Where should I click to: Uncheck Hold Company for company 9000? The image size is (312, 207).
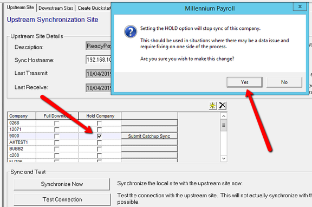[99, 136]
